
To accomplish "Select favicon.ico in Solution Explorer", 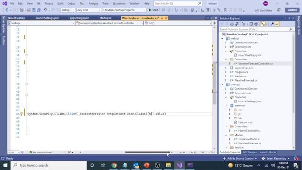I will 244,122.
